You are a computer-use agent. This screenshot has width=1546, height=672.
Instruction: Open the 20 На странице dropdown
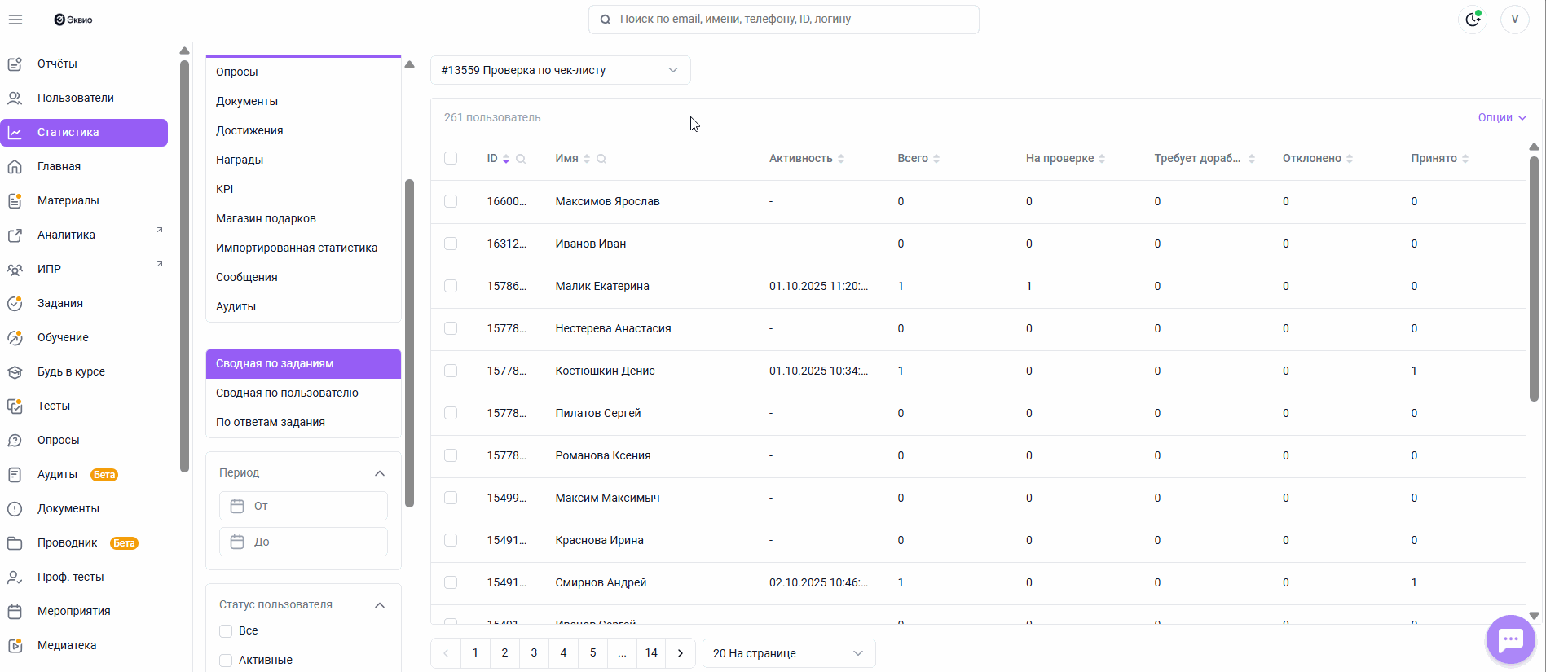click(x=788, y=653)
